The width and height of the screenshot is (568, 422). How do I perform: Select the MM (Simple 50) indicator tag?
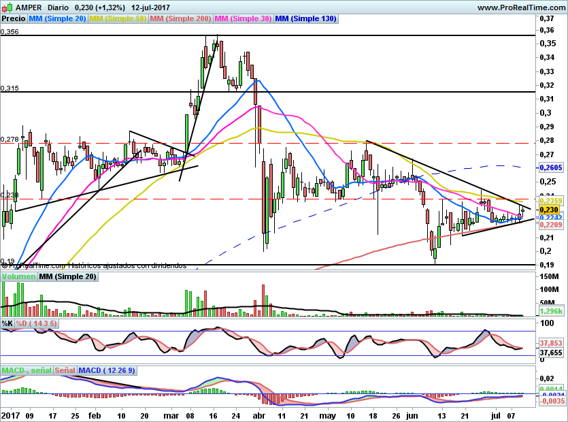pyautogui.click(x=118, y=19)
